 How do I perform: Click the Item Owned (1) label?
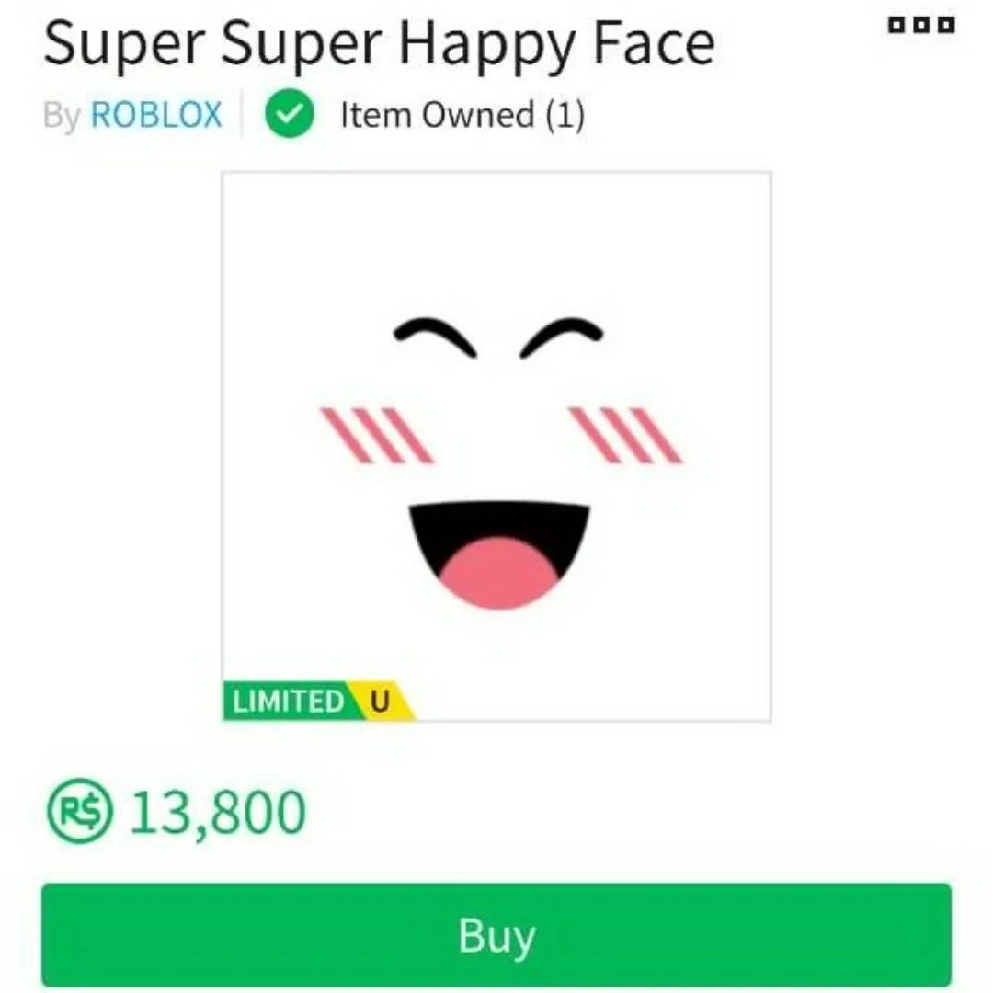(462, 115)
